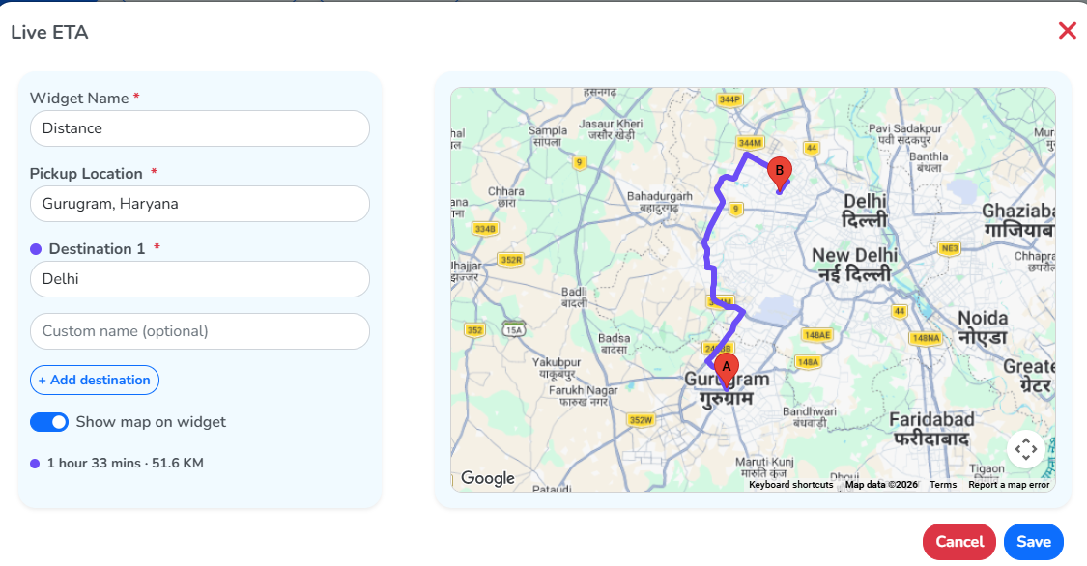Open the map Terms link
Image resolution: width=1087 pixels, height=566 pixels.
(x=943, y=485)
